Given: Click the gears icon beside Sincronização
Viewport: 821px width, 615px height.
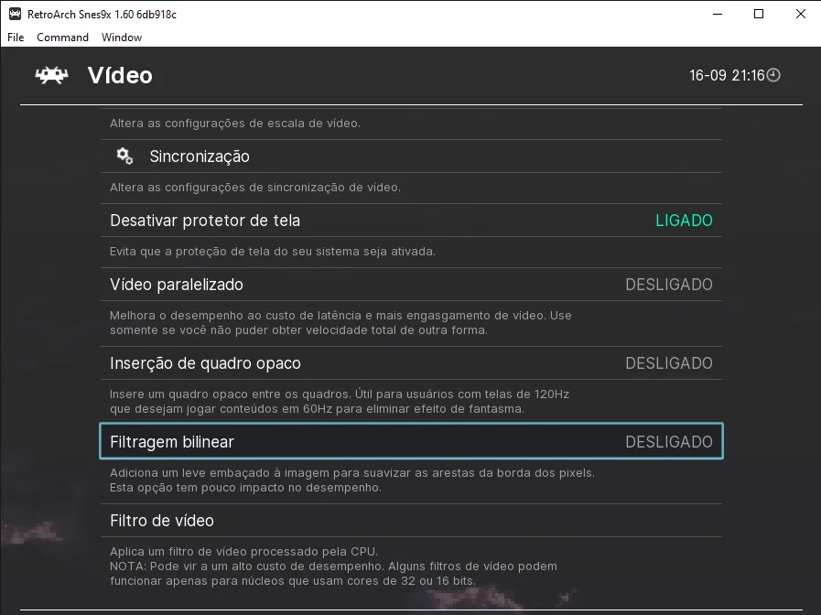Looking at the screenshot, I should (x=124, y=156).
